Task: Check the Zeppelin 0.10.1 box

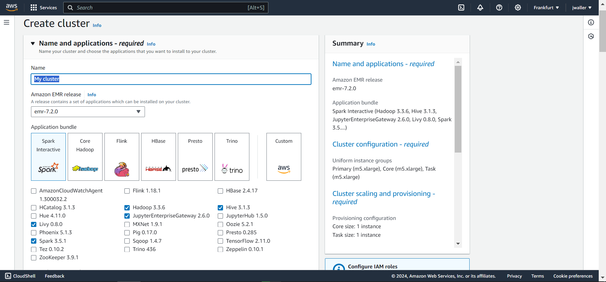Action: coord(220,249)
